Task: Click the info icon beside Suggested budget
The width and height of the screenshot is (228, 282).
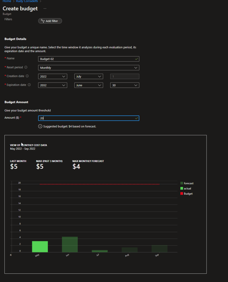Action: (40, 126)
